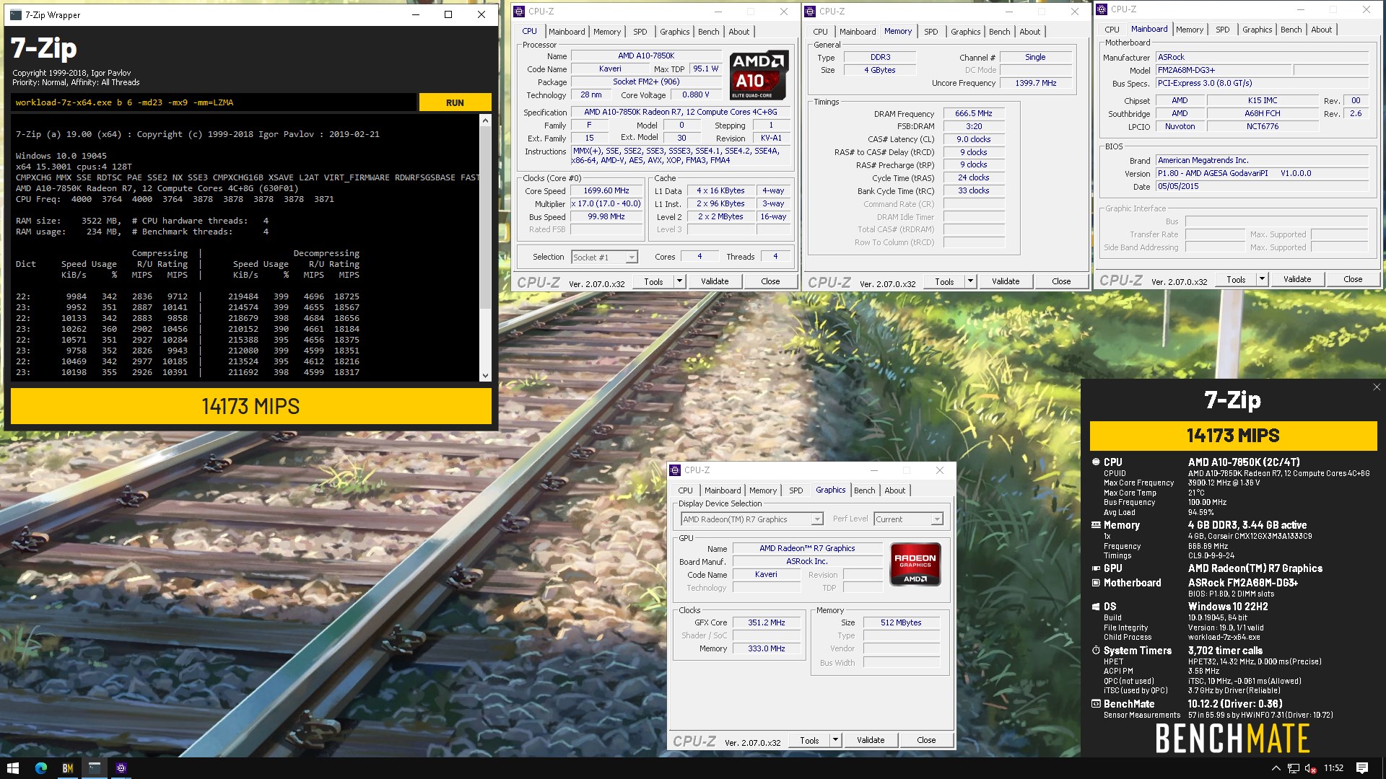
Task: Click the FM2A68M-DG3+ model field
Action: [x=1224, y=70]
